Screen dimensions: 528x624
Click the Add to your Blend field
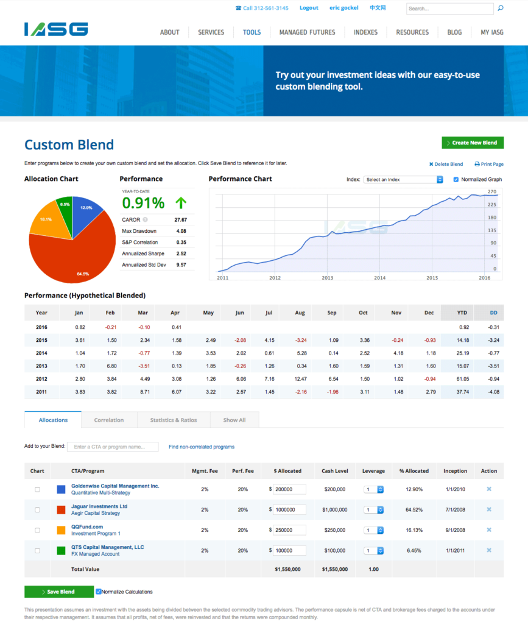point(113,447)
